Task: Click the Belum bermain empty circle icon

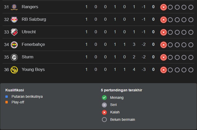Action: [x=104, y=120]
